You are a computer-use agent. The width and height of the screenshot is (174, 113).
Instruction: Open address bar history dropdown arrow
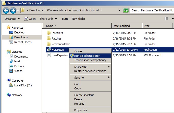point(119,10)
